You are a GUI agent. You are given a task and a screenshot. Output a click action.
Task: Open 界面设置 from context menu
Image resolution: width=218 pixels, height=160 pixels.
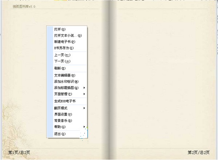[67, 114]
